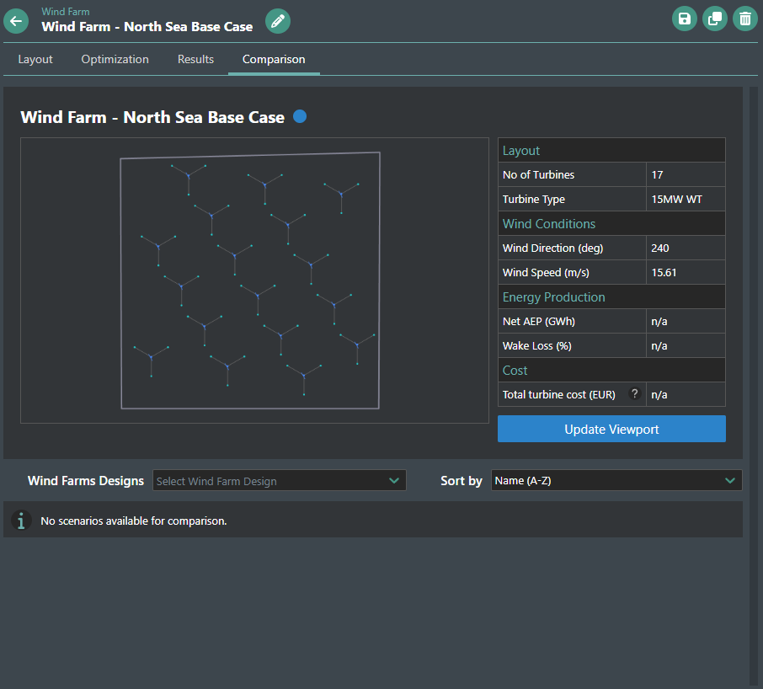Click the Wake Loss (%) label

536,346
